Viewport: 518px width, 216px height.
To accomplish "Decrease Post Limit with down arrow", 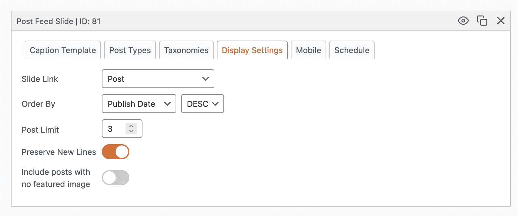I will tap(131, 131).
